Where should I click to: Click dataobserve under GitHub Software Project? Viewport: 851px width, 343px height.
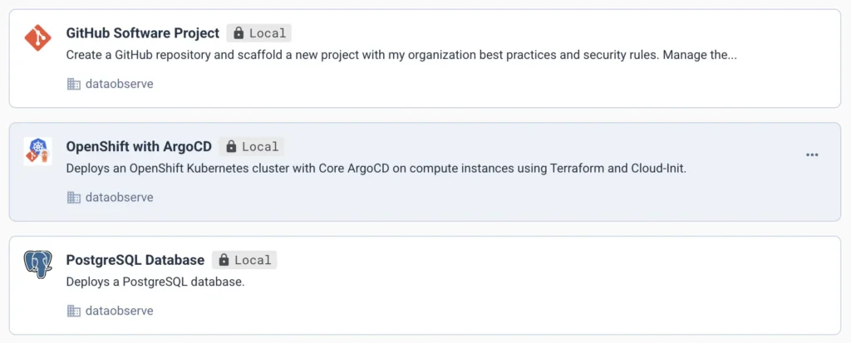click(119, 84)
